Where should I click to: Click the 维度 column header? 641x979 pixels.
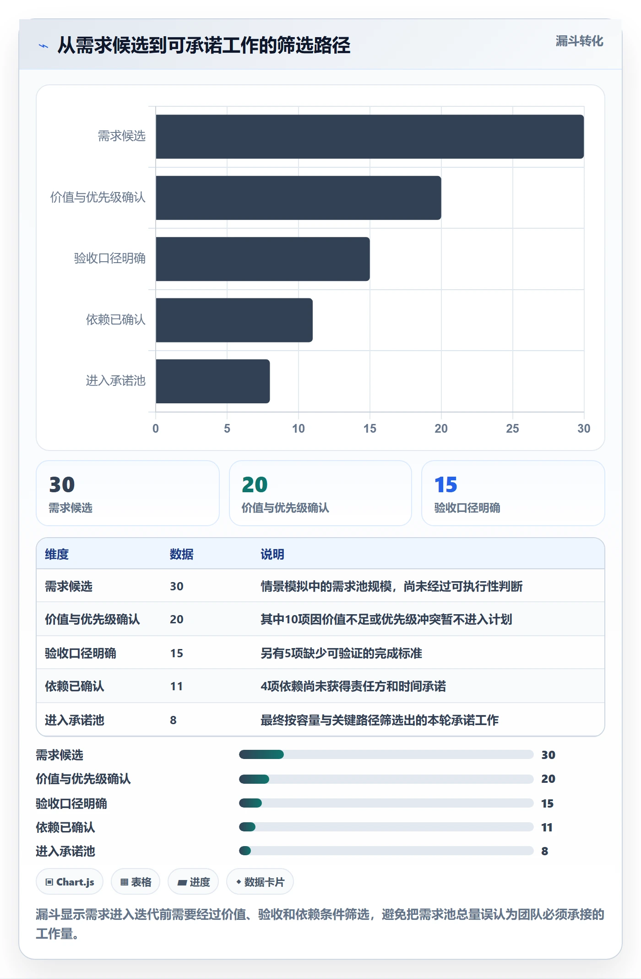point(57,554)
